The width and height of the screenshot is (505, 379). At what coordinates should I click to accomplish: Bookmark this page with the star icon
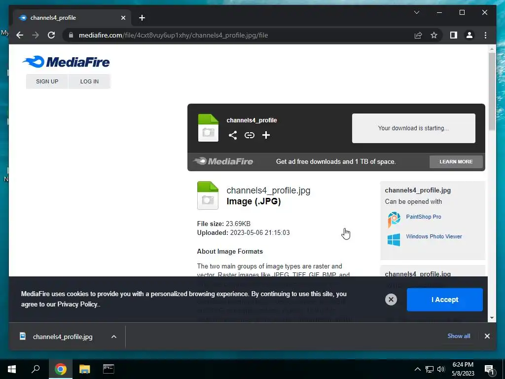point(434,35)
